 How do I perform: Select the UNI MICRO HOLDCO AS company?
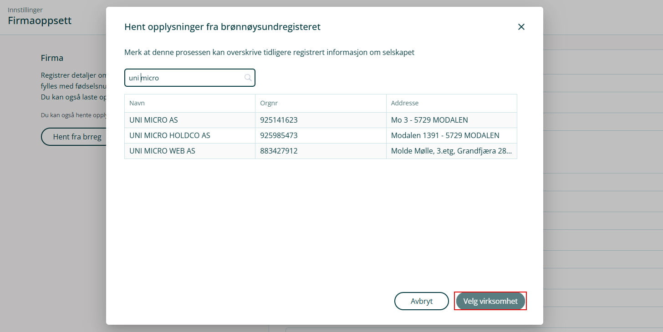pyautogui.click(x=170, y=135)
